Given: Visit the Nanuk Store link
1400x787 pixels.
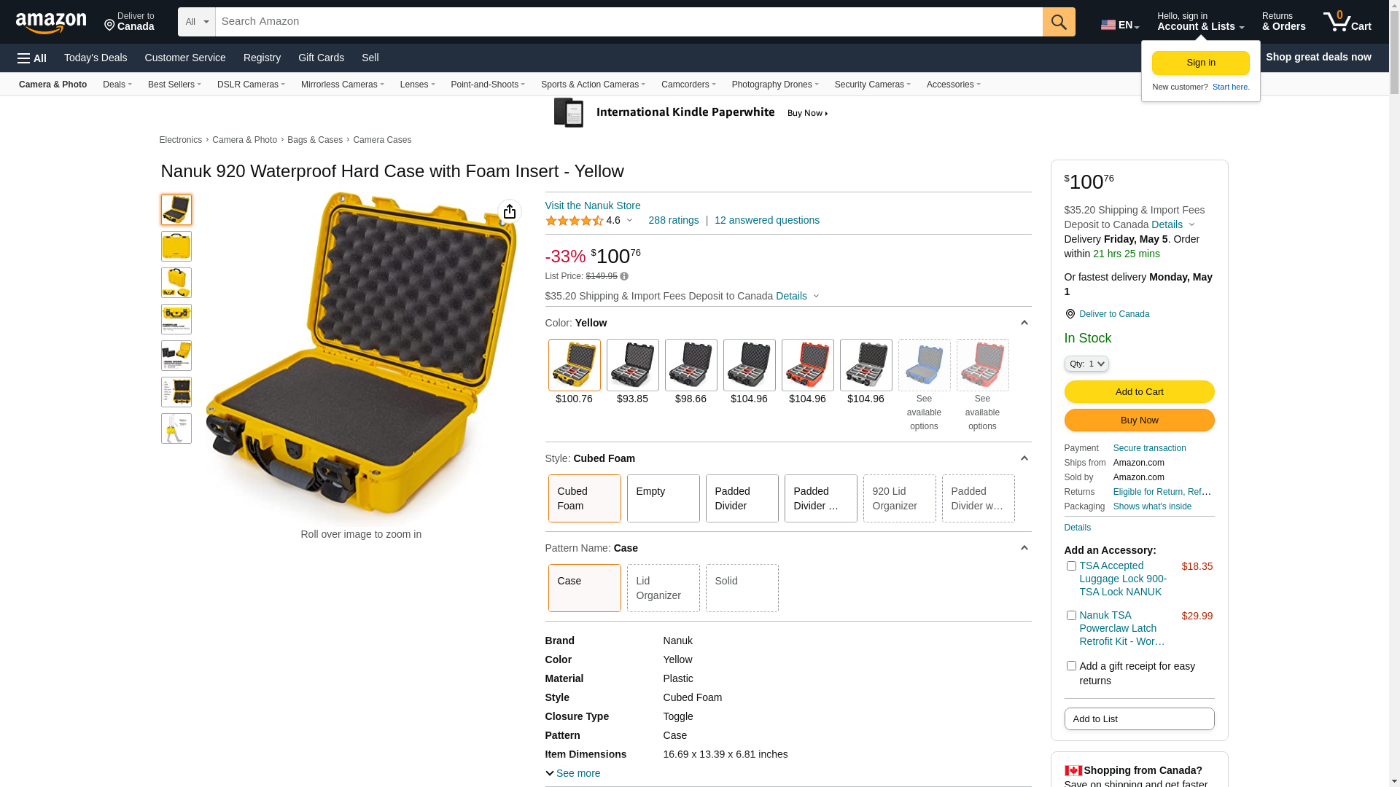Looking at the screenshot, I should coord(593,205).
